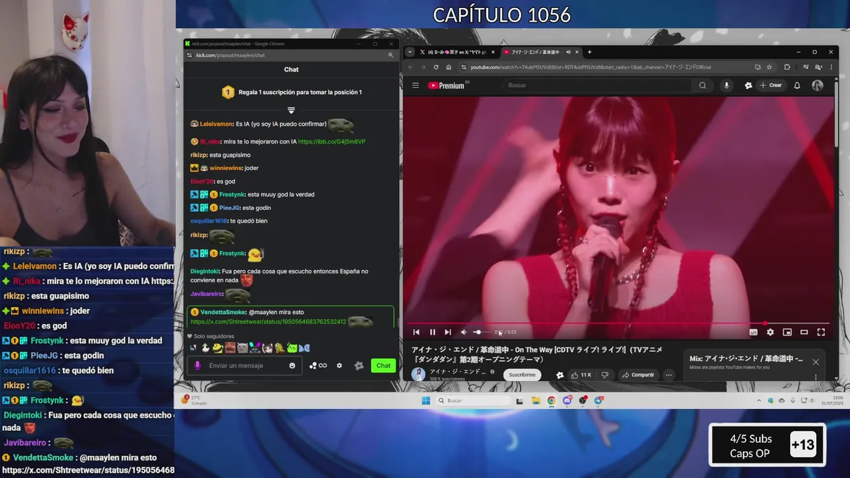Viewport: 850px width, 478px height.
Task: Open the YouTube account avatar menu
Action: tap(817, 85)
